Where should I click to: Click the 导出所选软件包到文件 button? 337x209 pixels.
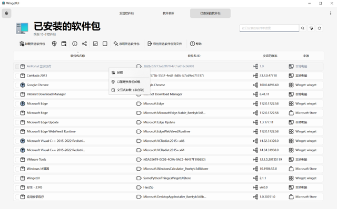165,44
